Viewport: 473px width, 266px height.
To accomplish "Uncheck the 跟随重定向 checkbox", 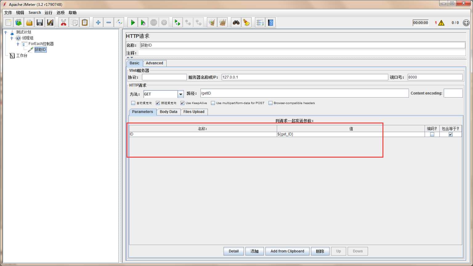I will click(x=158, y=103).
